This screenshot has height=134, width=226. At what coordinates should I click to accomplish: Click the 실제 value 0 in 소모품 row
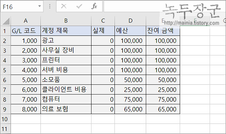click(x=103, y=80)
